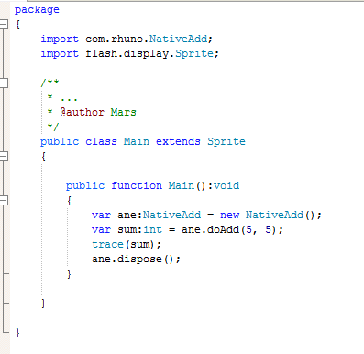Screen dimensions: 364x354
Task: Click the comment opening '/**'
Action: (x=50, y=83)
